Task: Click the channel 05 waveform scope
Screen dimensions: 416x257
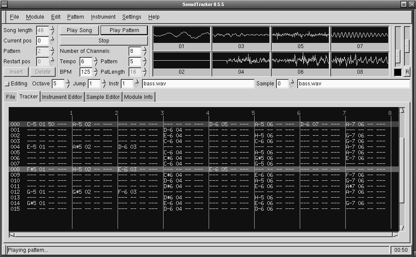Action: (x=300, y=35)
